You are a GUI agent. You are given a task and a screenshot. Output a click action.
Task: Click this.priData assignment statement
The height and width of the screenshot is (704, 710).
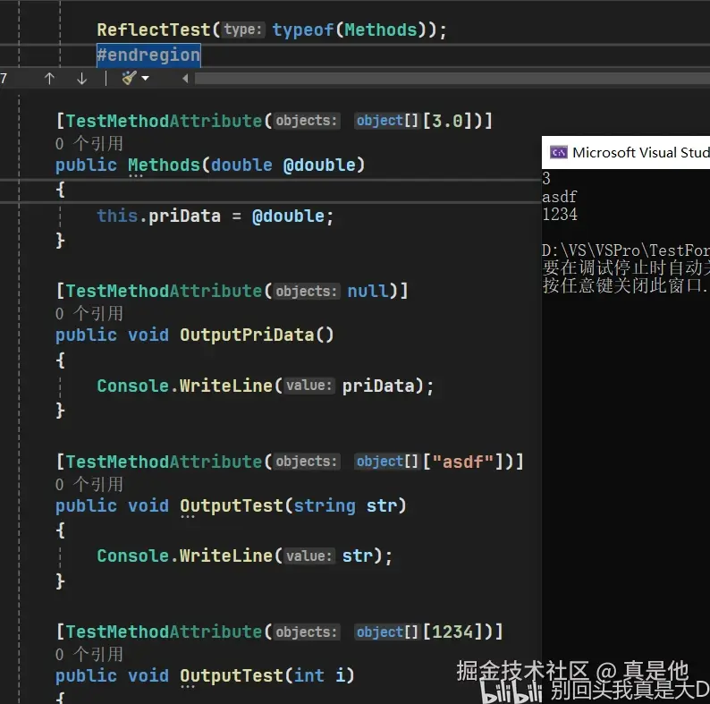click(x=216, y=216)
